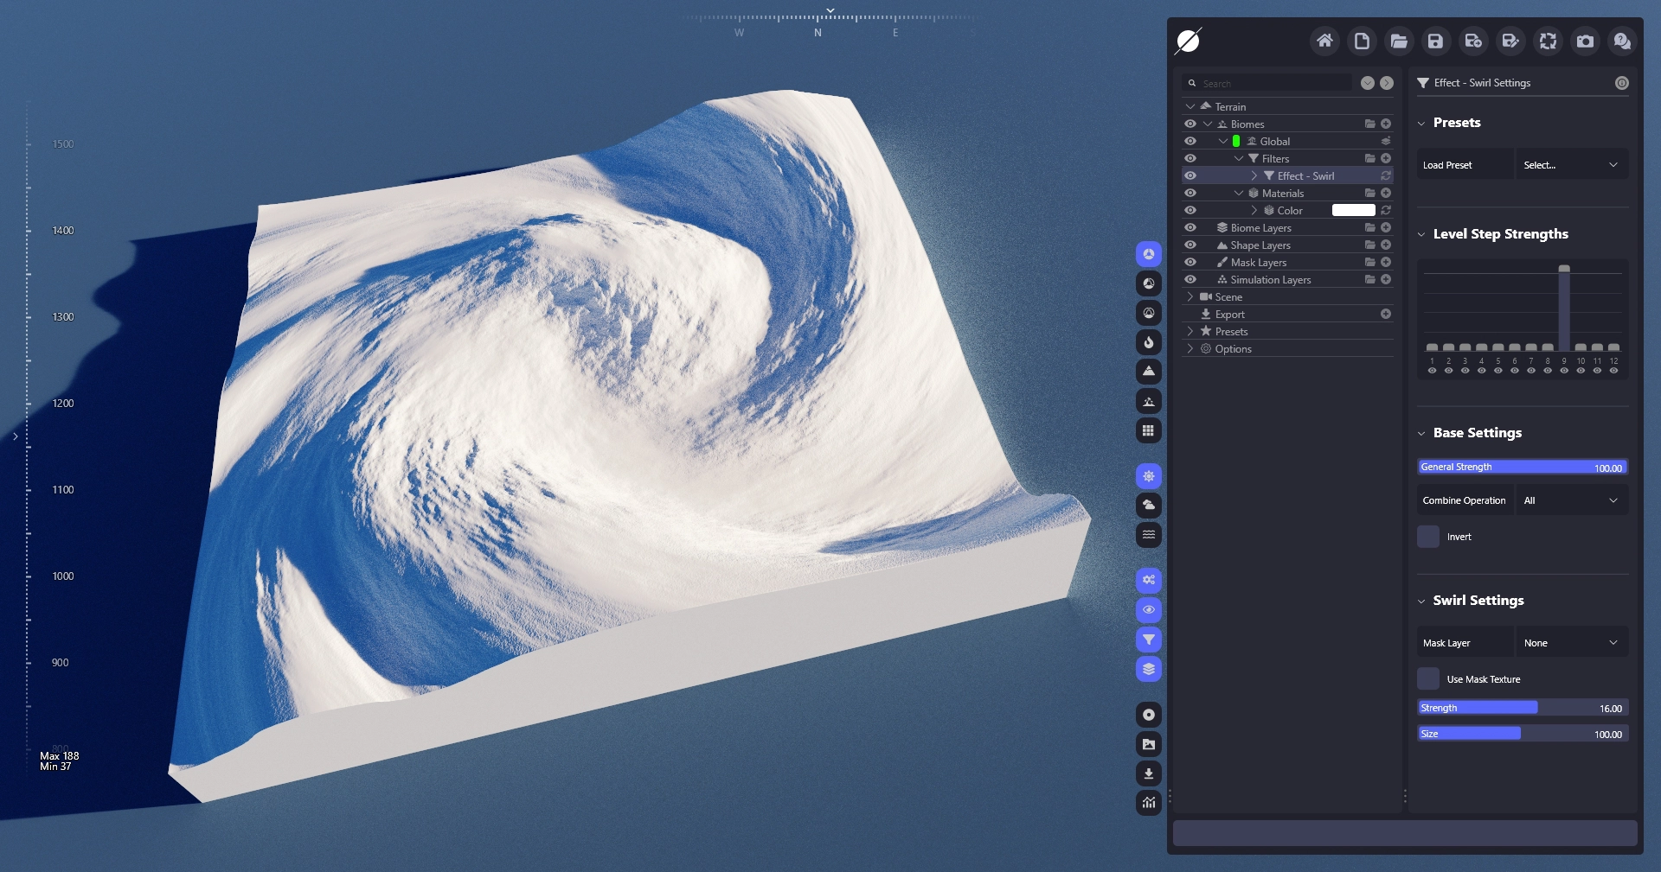Viewport: 1661px width, 872px height.
Task: Click the floppy disk Save icon
Action: click(1436, 41)
